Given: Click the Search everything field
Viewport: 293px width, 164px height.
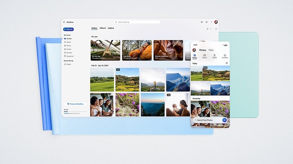Looking at the screenshot, I should click(x=137, y=22).
